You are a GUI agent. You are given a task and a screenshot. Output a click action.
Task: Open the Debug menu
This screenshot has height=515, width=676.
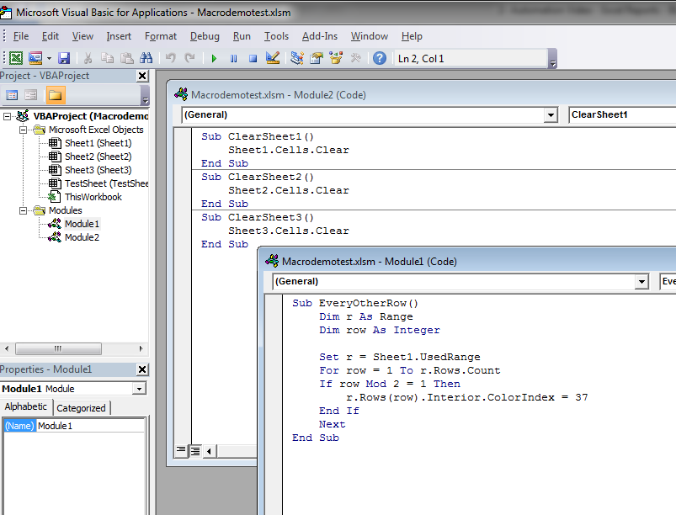(x=205, y=36)
